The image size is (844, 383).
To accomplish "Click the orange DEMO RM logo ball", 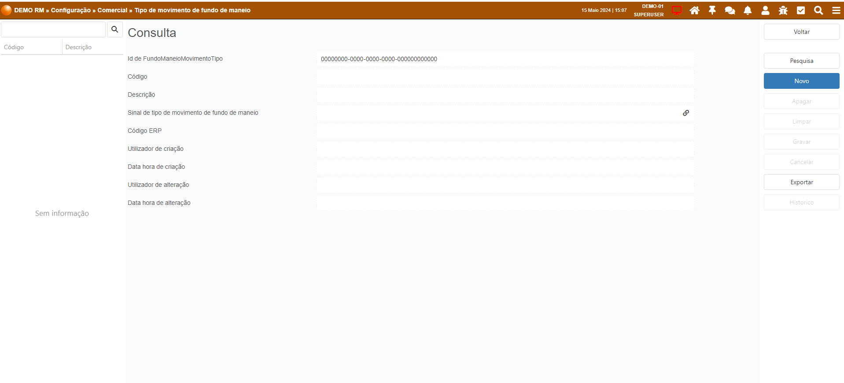I will (x=6, y=10).
